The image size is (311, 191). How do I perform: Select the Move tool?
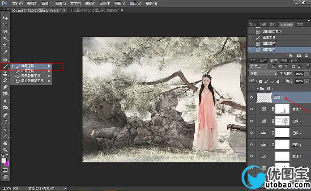pos(5,18)
